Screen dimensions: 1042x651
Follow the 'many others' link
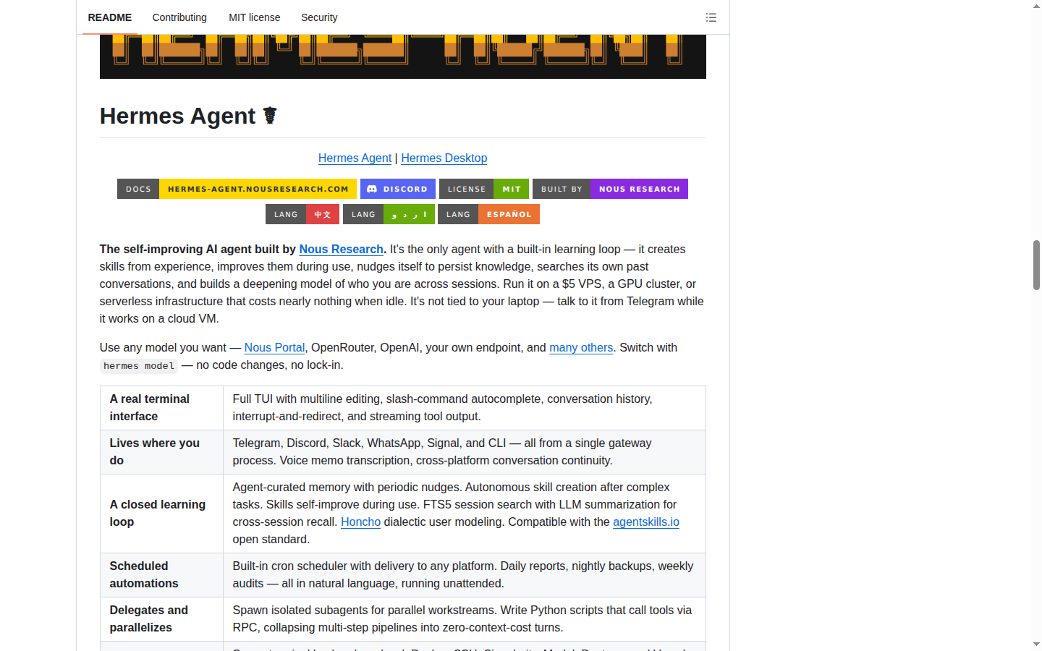point(581,347)
